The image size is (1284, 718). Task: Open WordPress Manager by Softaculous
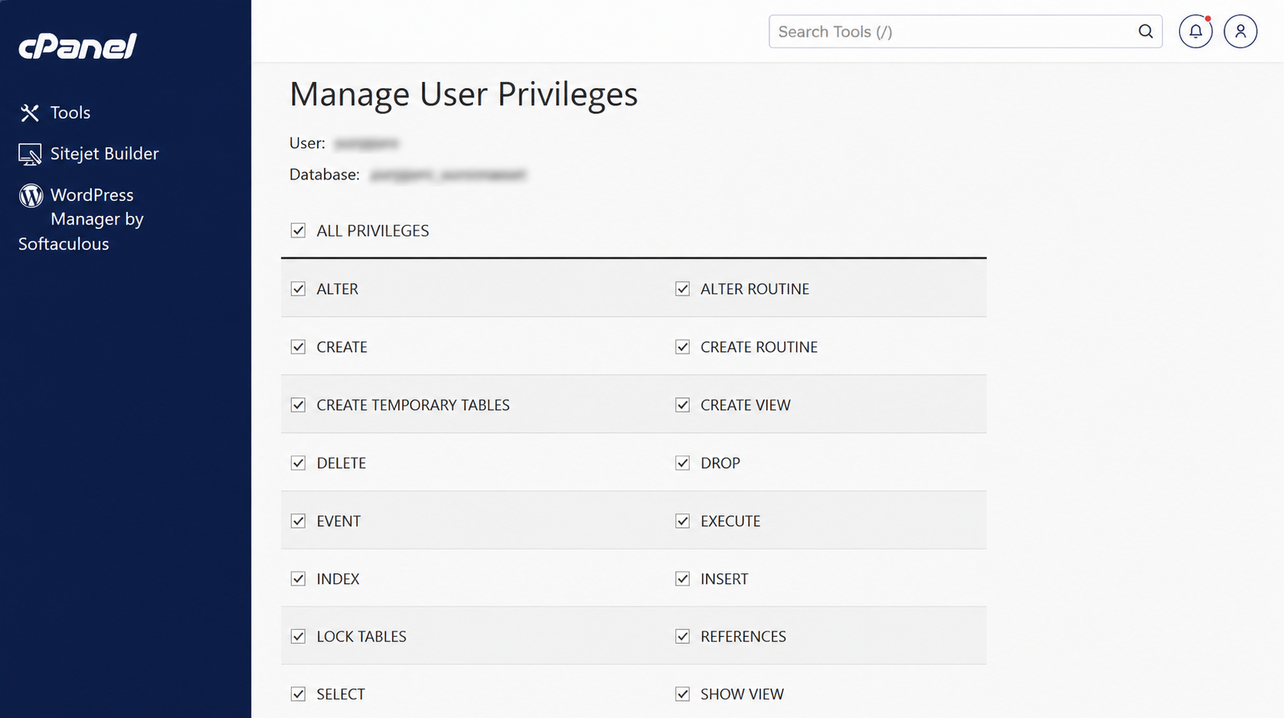(81, 219)
